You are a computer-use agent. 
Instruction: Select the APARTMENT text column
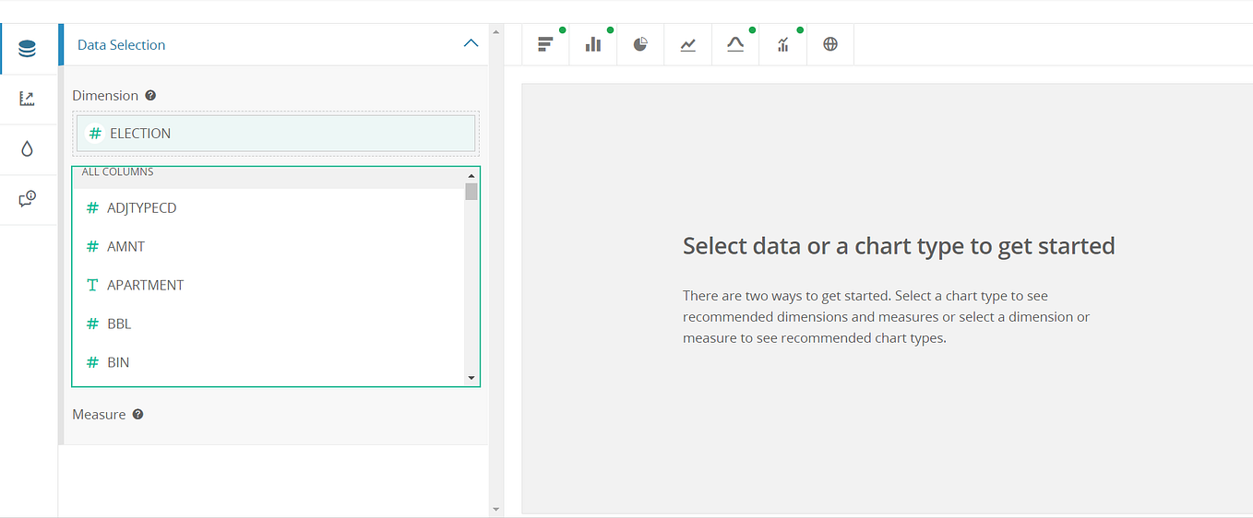(268, 286)
